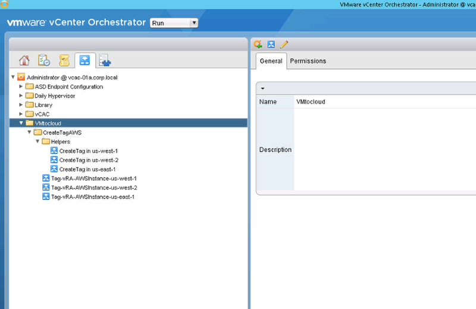
Task: Select the Workflows view tab icon
Action: 84,60
